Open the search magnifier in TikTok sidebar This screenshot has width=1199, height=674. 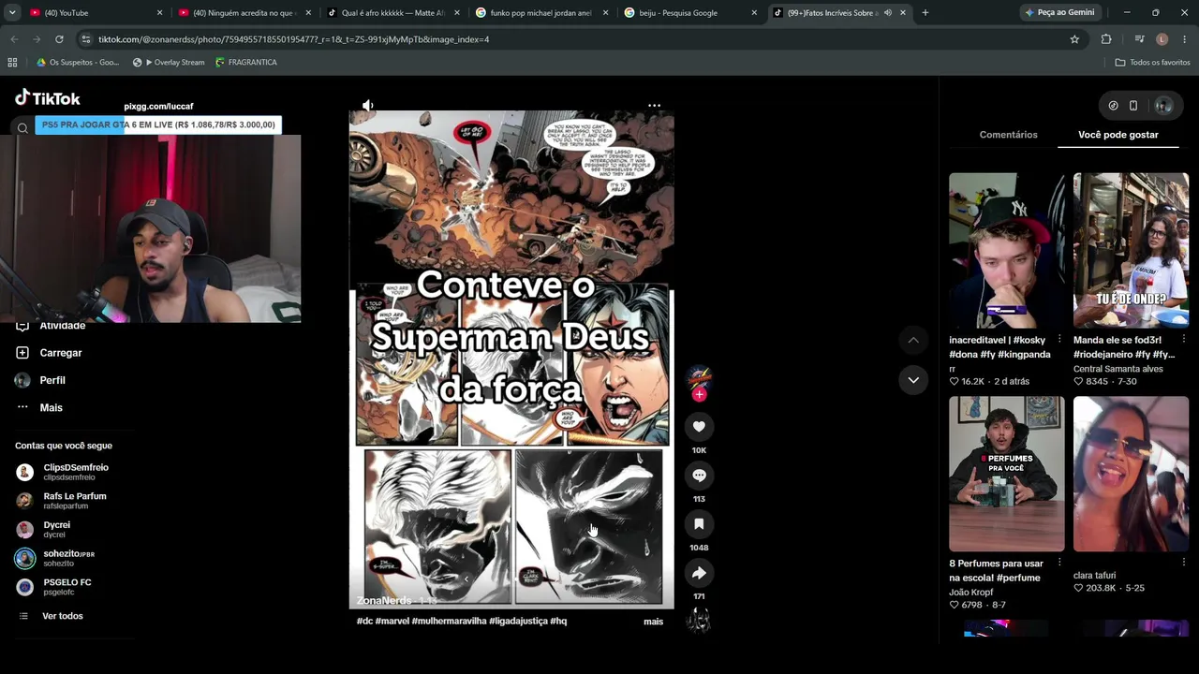coord(22,128)
